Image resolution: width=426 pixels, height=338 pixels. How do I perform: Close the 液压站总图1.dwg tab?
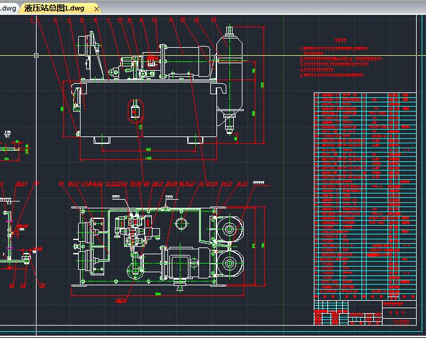[97, 9]
